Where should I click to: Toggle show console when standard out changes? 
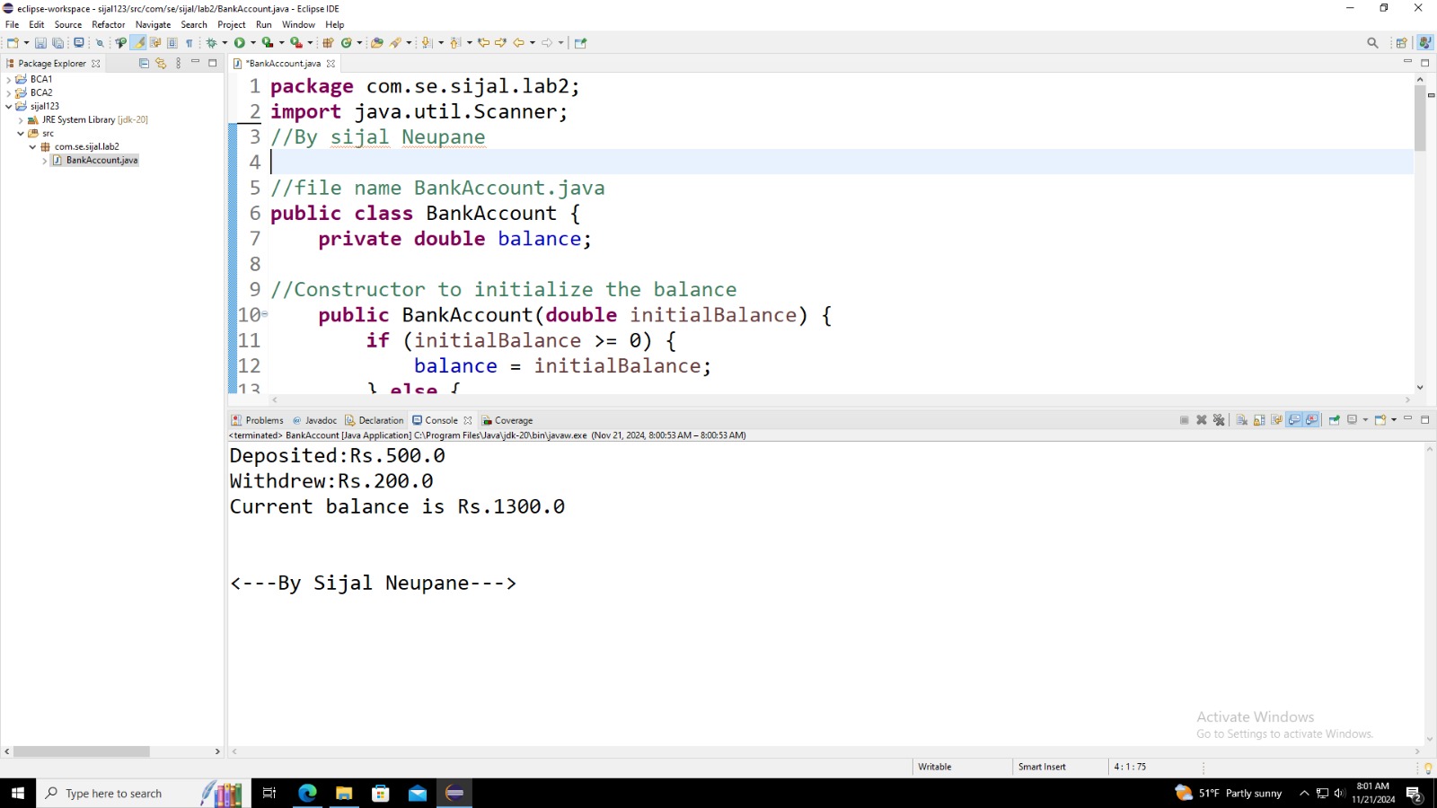pyautogui.click(x=1294, y=419)
